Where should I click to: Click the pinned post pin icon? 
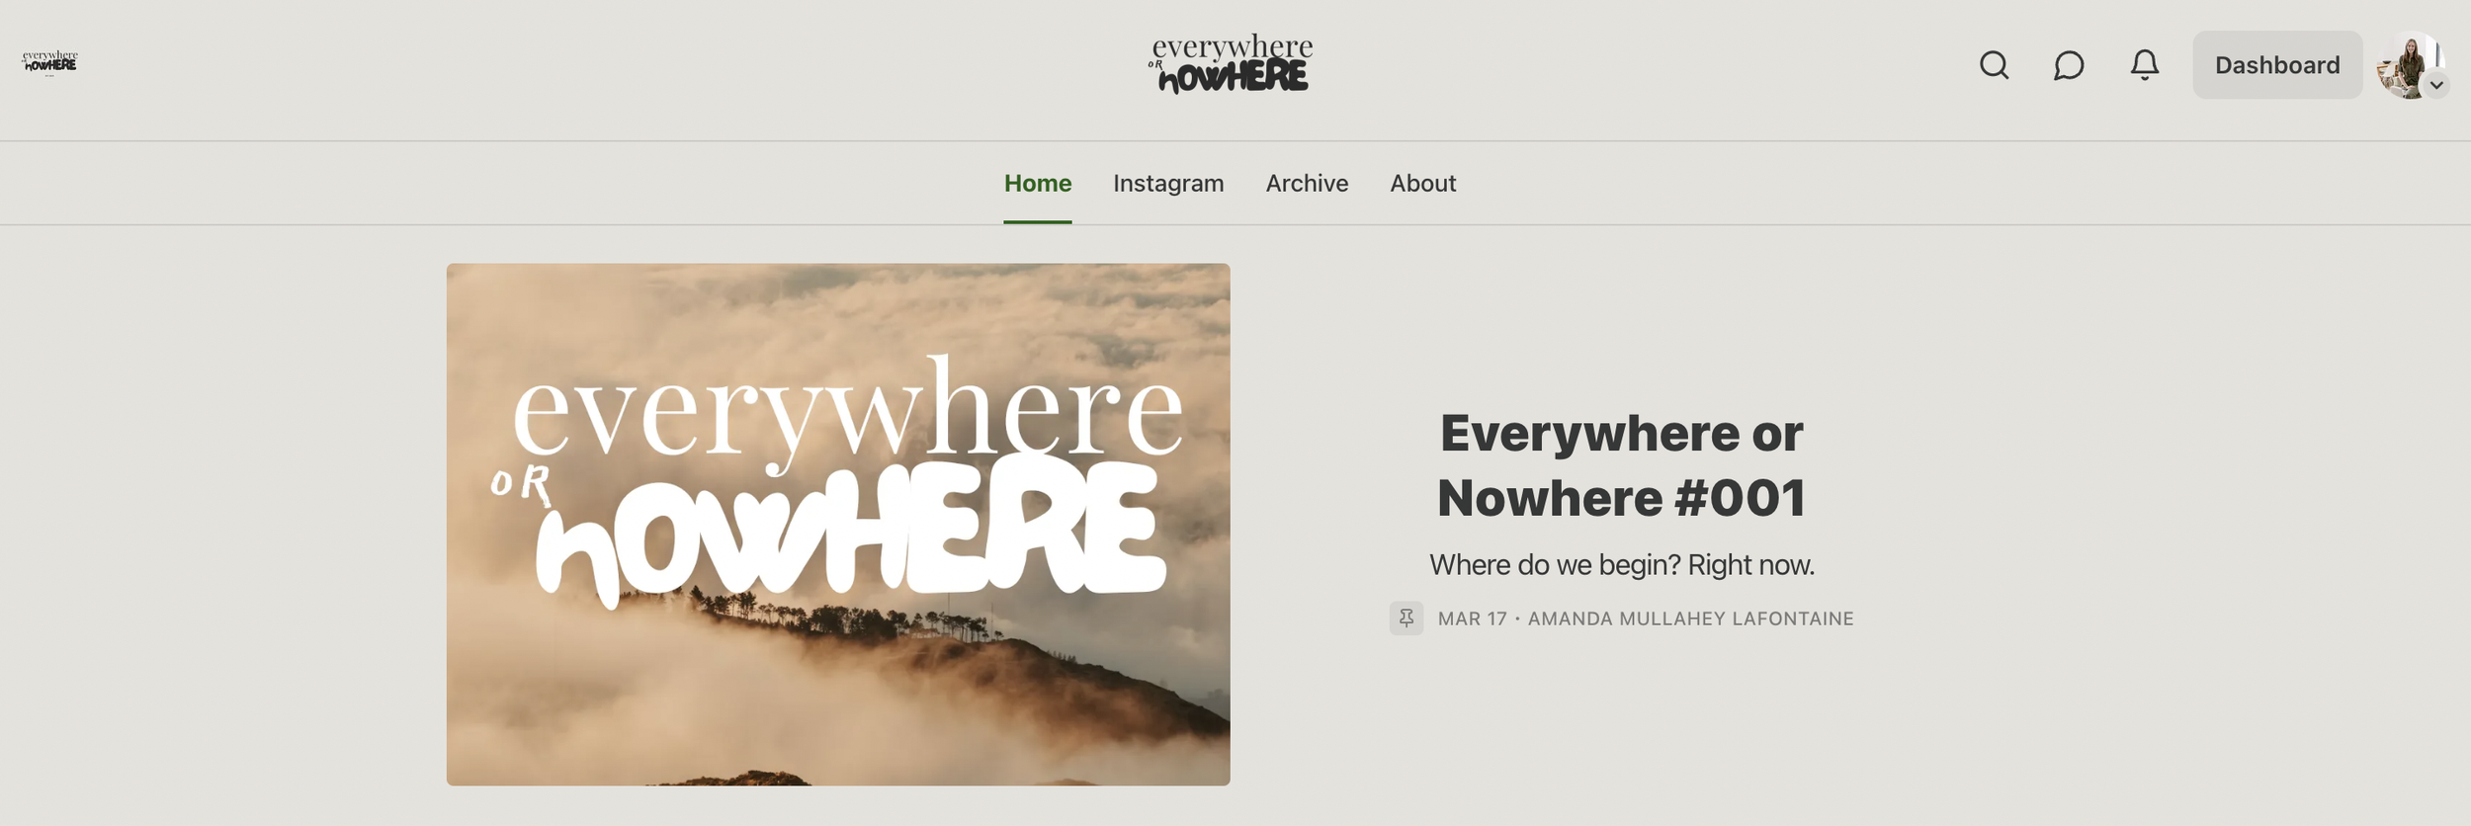pos(1406,619)
